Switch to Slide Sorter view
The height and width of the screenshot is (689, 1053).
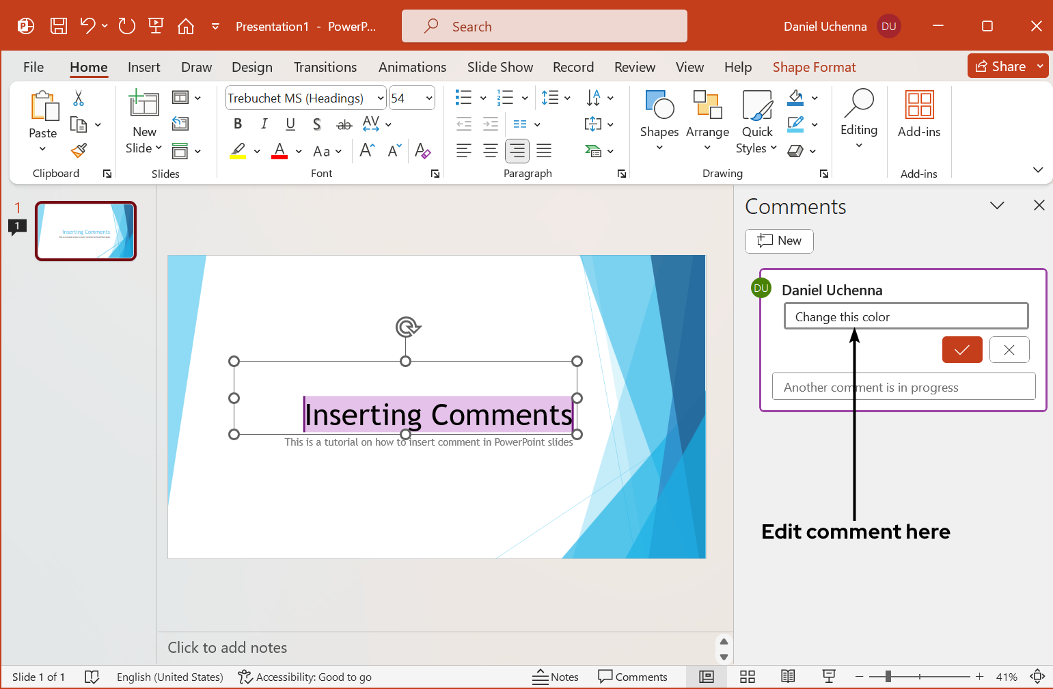(747, 677)
